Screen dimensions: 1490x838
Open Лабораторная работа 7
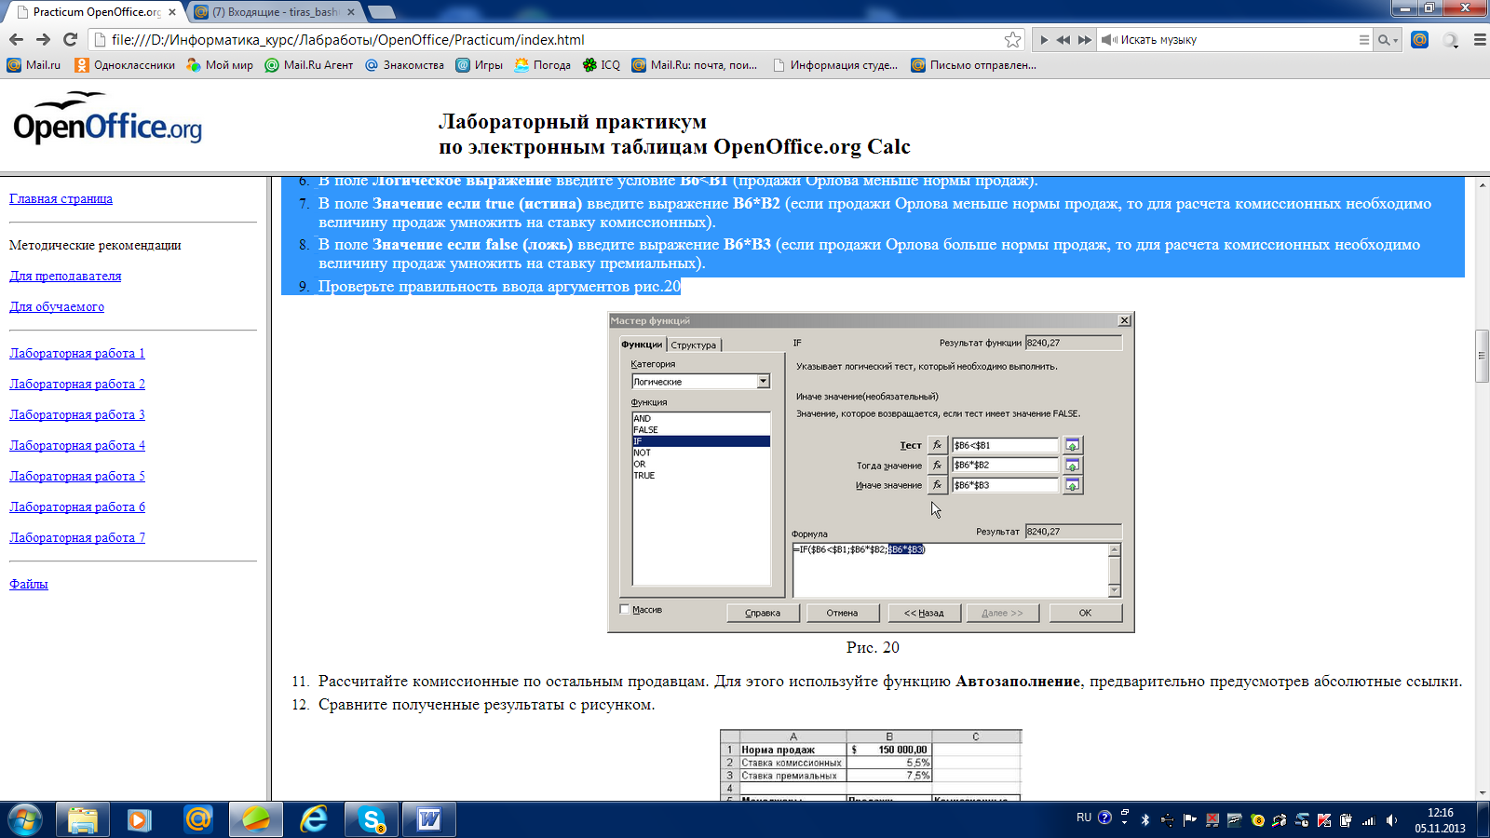click(x=77, y=537)
